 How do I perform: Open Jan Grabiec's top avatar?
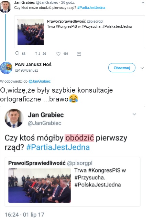[5, 7]
